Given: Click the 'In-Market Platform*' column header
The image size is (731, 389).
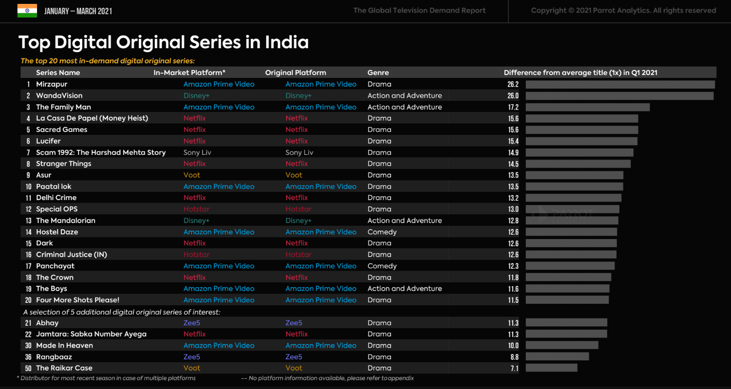Looking at the screenshot, I should point(190,73).
